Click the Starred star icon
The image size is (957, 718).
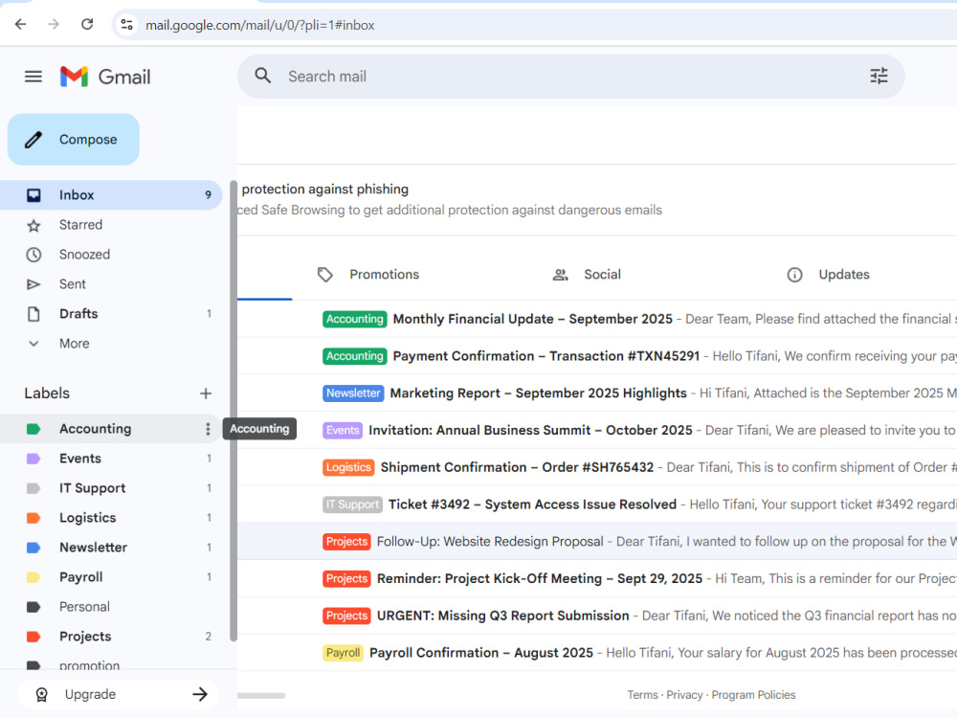(33, 225)
